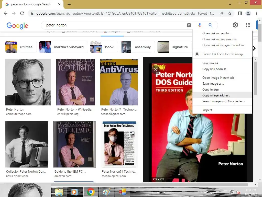Viewport: 262px width, 197px height.
Task: Filter images by the signature chip
Action: 174,47
